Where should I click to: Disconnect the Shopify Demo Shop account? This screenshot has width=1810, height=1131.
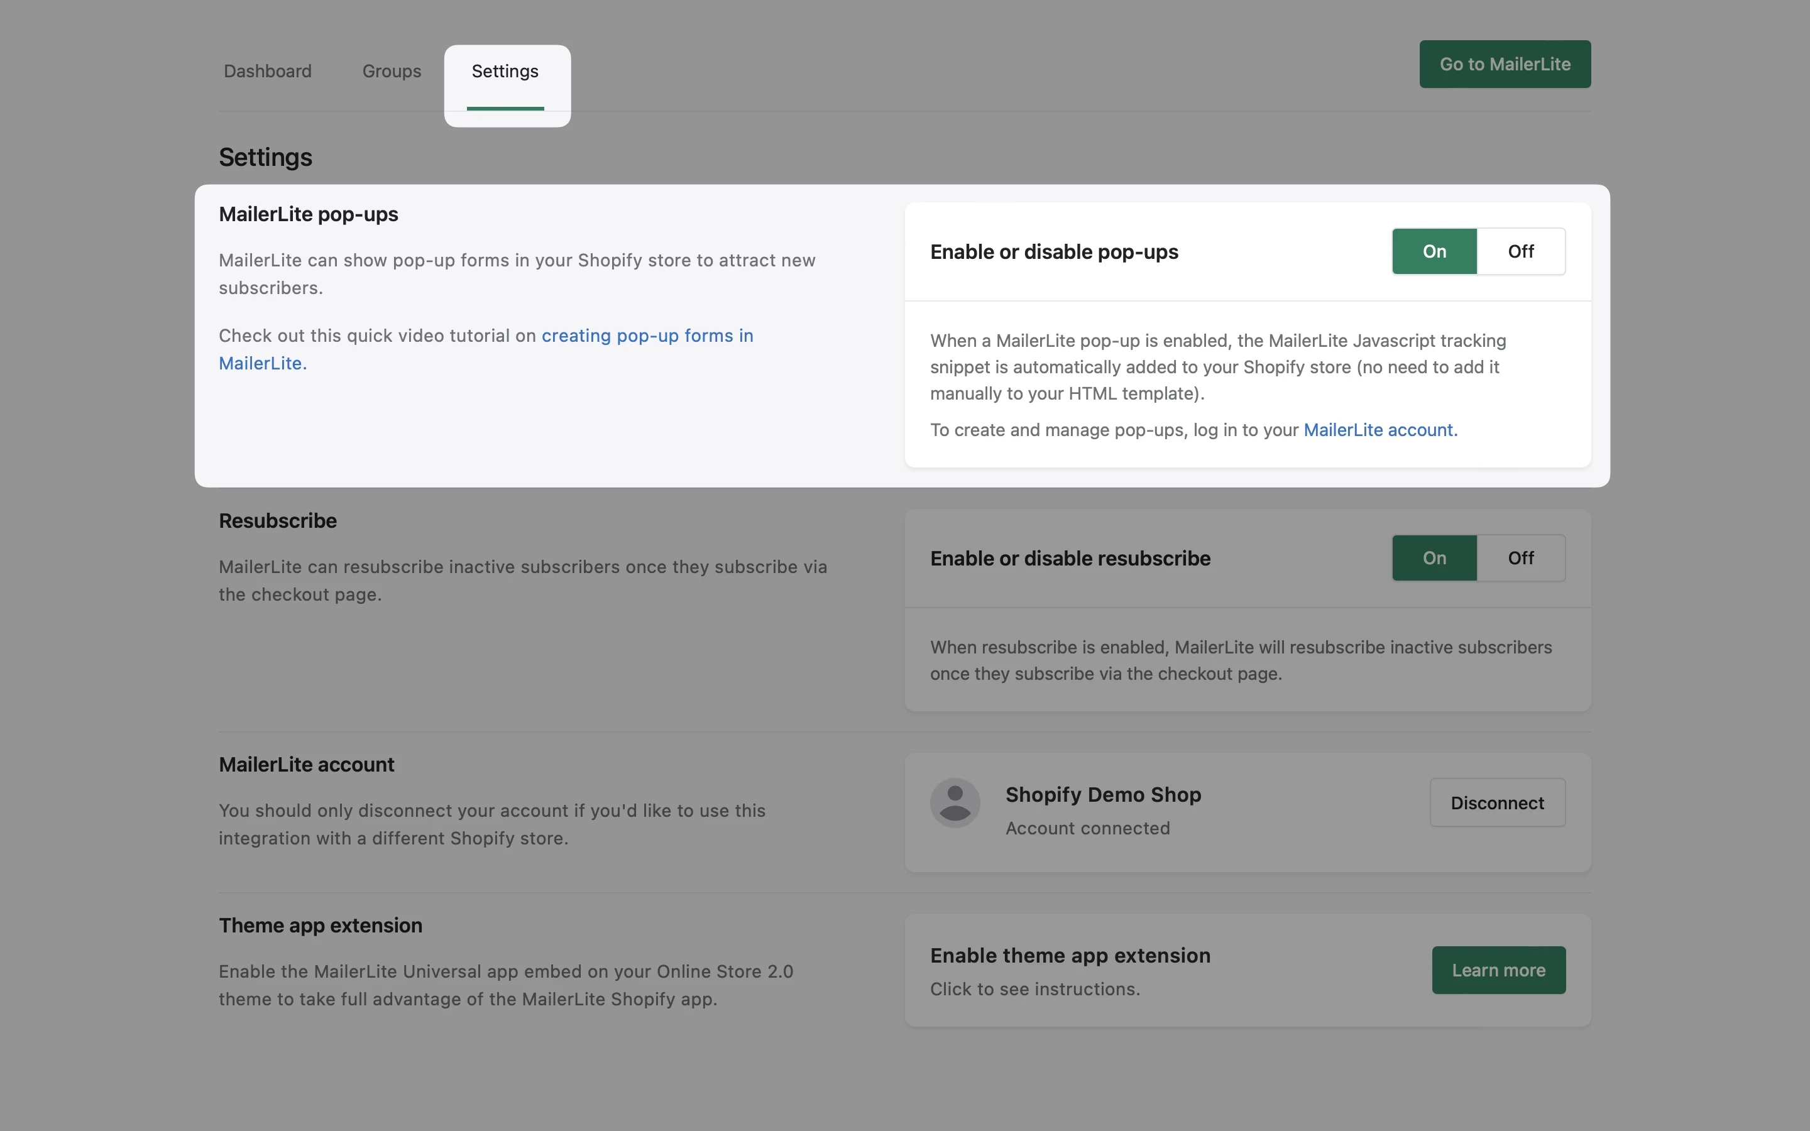coord(1498,802)
